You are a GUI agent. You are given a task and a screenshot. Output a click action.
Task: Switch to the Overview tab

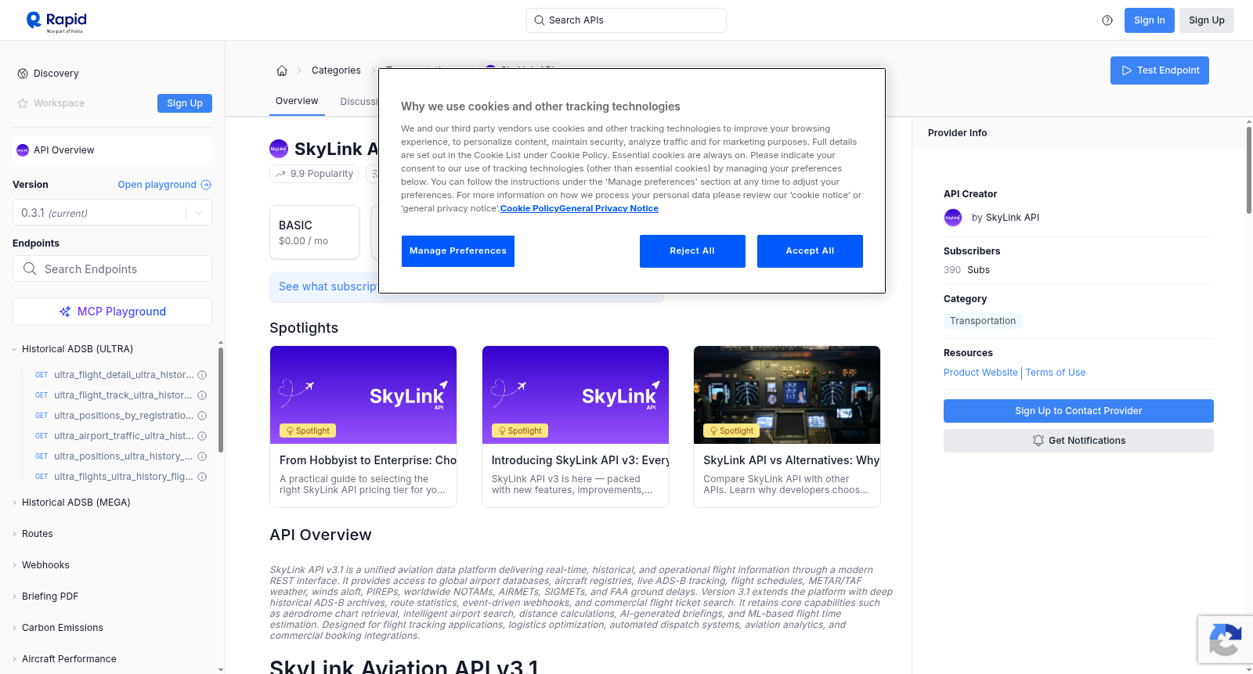click(x=297, y=101)
